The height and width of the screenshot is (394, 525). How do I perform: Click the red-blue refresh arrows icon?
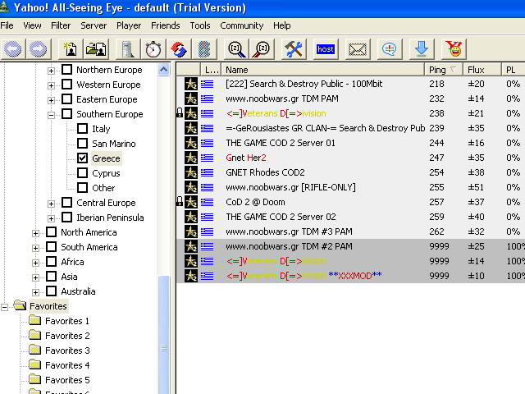pyautogui.click(x=179, y=49)
